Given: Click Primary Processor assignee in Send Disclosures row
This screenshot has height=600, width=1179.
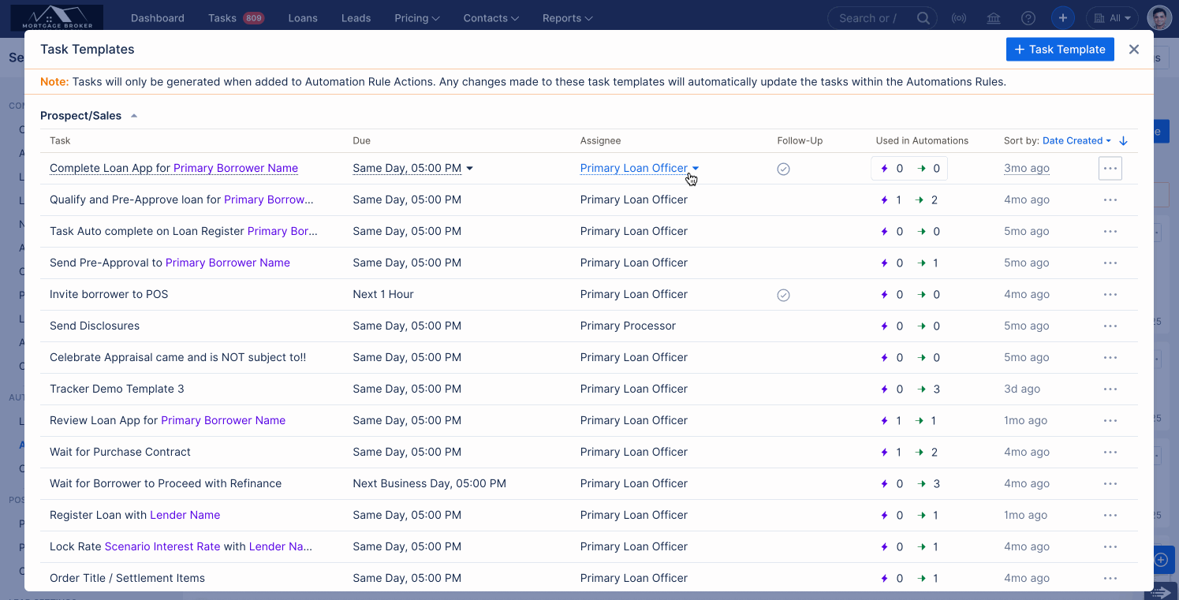Looking at the screenshot, I should tap(628, 326).
